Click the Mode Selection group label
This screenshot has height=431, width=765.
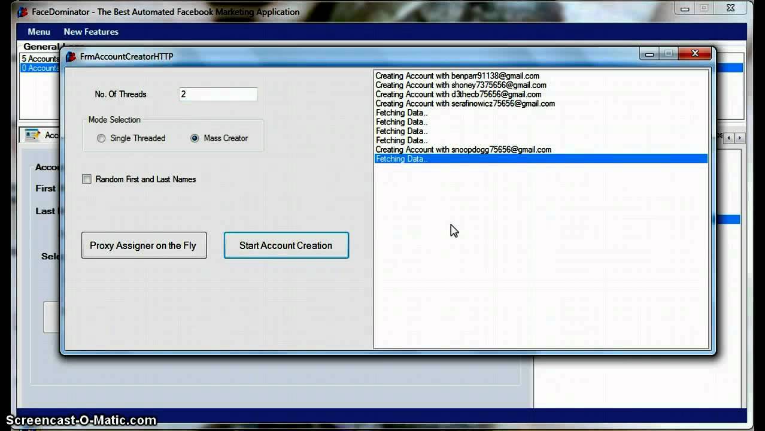pos(114,120)
